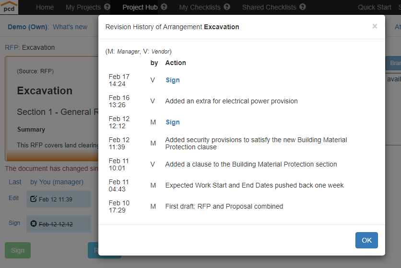This screenshot has height=268, width=401.
Task: Open help icon next to My Projects
Action: point(107,7)
